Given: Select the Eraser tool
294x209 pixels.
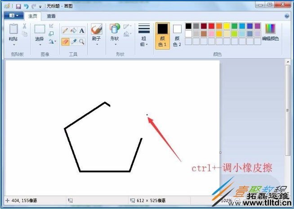Looking at the screenshot, I should [65, 42].
